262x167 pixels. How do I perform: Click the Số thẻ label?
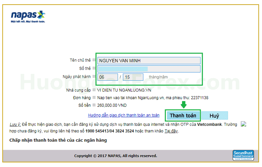[x=85, y=68]
